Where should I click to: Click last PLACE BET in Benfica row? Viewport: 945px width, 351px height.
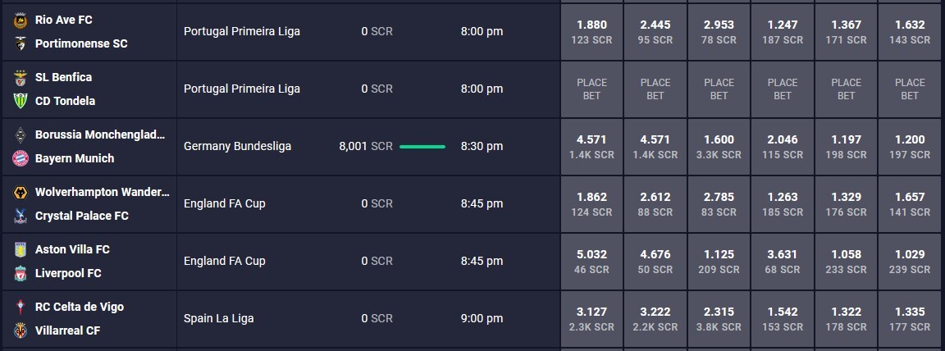[910, 89]
